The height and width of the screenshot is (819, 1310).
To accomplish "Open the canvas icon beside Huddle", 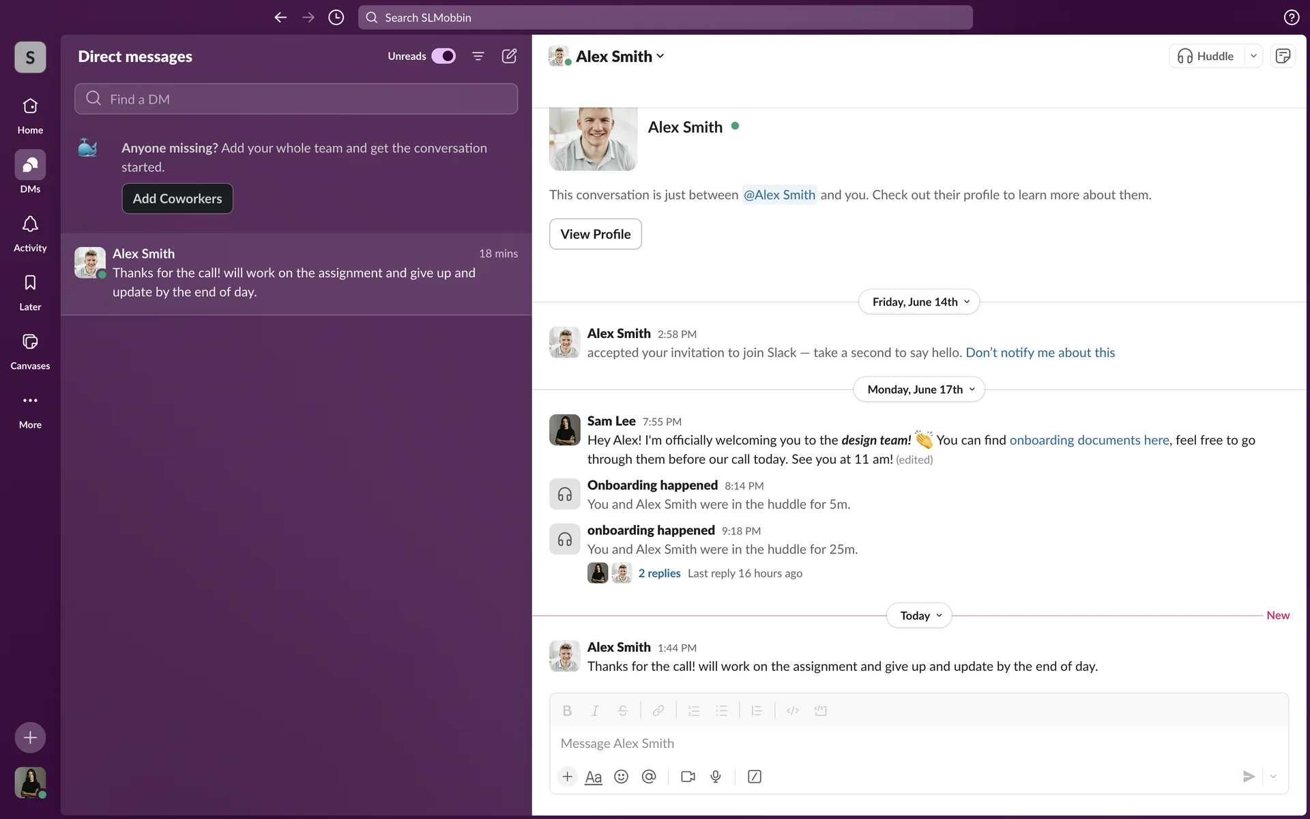I will click(1283, 56).
